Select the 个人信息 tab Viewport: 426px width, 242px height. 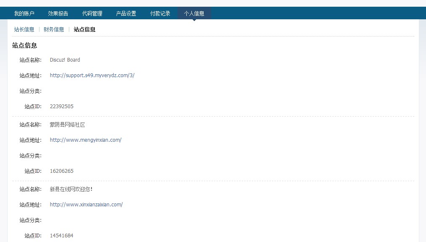click(x=194, y=13)
